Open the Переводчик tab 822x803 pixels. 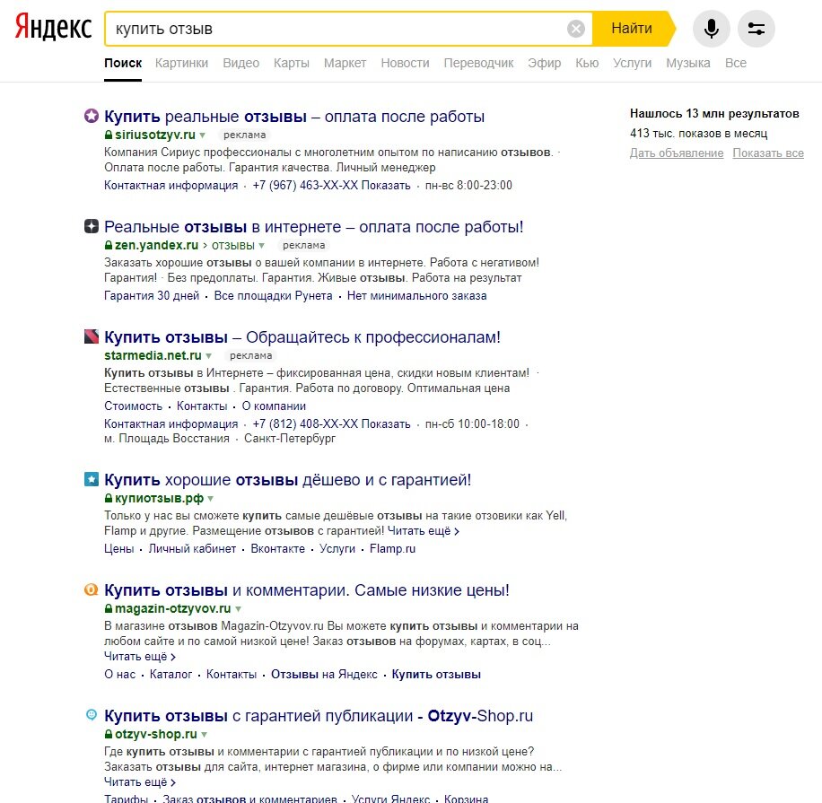coord(478,63)
